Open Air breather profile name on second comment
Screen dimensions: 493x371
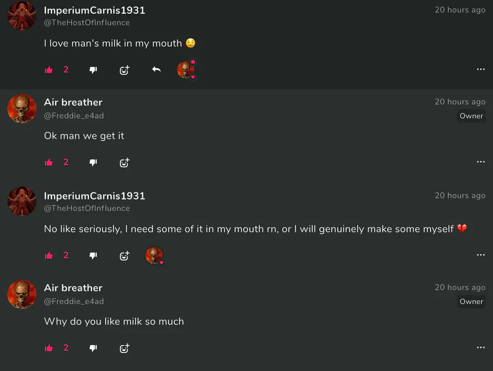[x=73, y=102]
